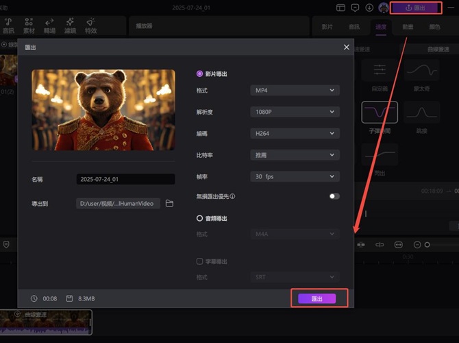Open the 素材 materials tool
459x343 pixels.
pyautogui.click(x=29, y=26)
